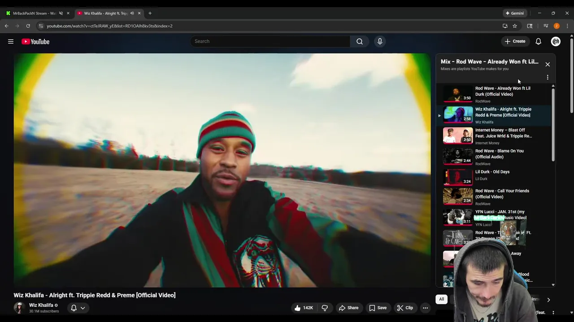Save video to a playlist
Screen dimensions: 574x322
pos(378,308)
